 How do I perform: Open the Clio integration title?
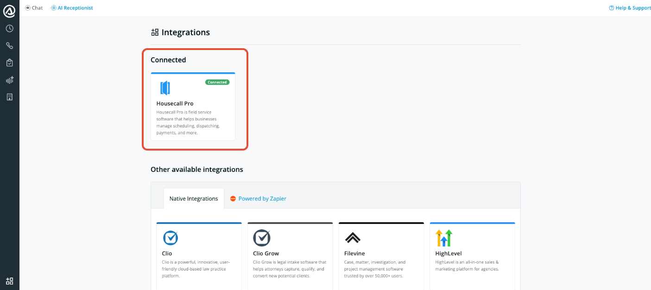coord(167,253)
